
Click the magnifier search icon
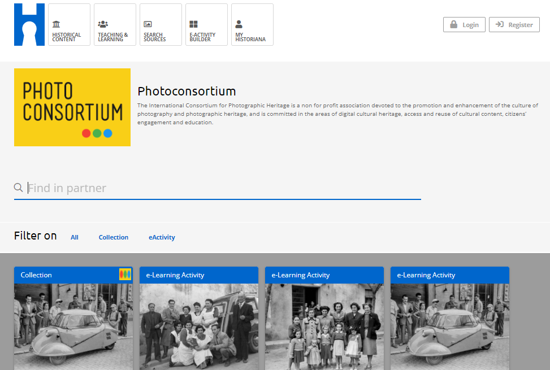click(x=18, y=188)
